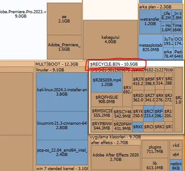Click the $R9F 398.9 block
Screen dimensions: 185x171
(150, 81)
